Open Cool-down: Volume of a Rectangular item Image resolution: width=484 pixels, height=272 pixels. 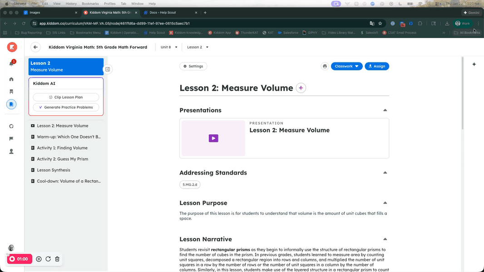pos(66,181)
